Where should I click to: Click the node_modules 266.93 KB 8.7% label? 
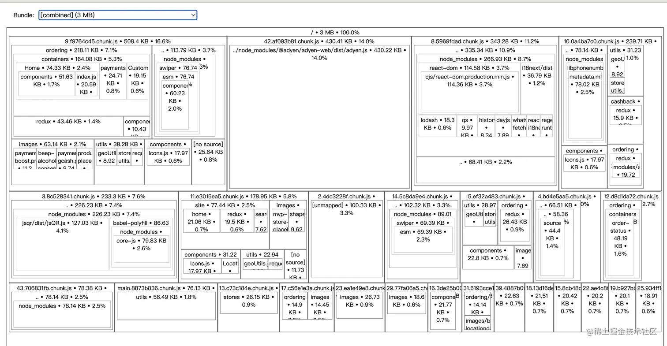tap(485, 59)
